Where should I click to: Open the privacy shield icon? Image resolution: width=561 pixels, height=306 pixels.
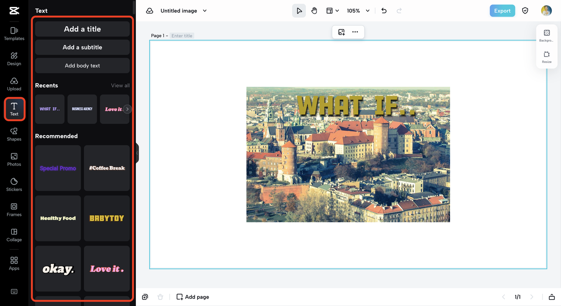[x=525, y=11]
